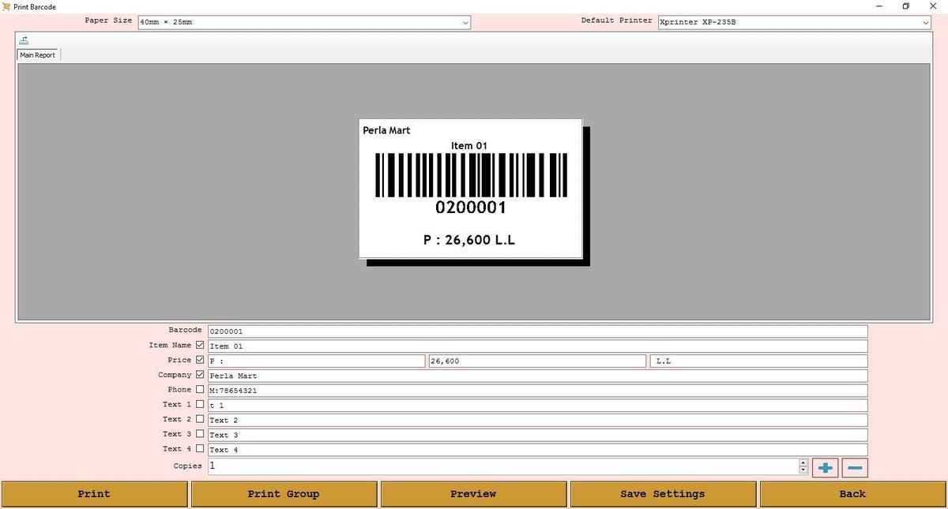Select the barcode label preview image

(471, 189)
